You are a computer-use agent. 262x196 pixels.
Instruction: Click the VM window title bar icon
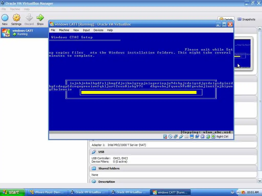pyautogui.click(x=52, y=24)
